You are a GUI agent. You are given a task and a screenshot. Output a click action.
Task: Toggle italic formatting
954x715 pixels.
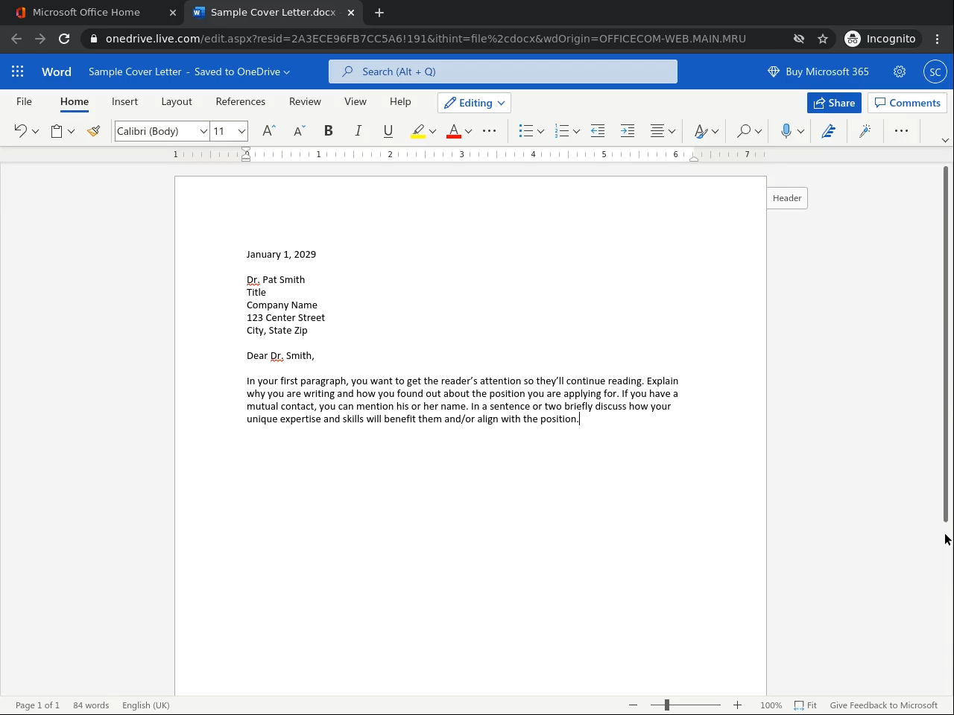(x=358, y=131)
